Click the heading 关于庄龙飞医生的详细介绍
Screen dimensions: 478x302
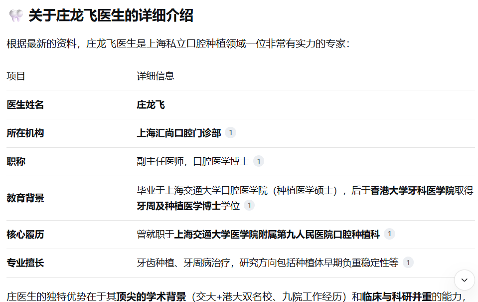111,16
